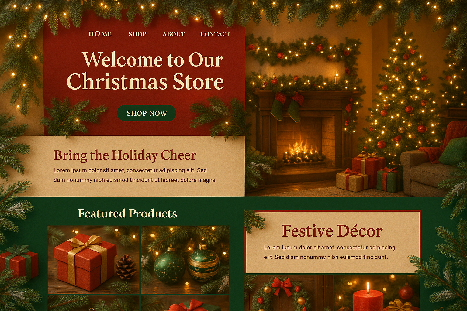467x311 pixels.
Task: Click the Festive Décor title
Action: (x=332, y=231)
